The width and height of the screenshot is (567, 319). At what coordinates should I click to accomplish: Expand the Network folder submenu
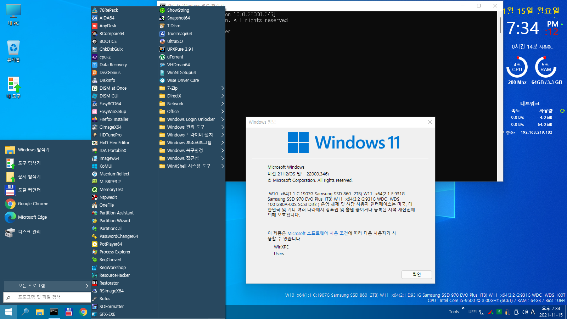point(192,104)
